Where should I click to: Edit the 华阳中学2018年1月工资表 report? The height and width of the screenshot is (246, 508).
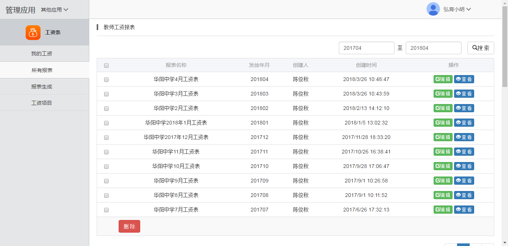pyautogui.click(x=443, y=123)
